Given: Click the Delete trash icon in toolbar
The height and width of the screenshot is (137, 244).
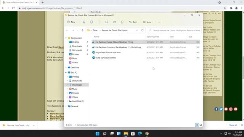Looking at the screenshot, I should (122, 22).
